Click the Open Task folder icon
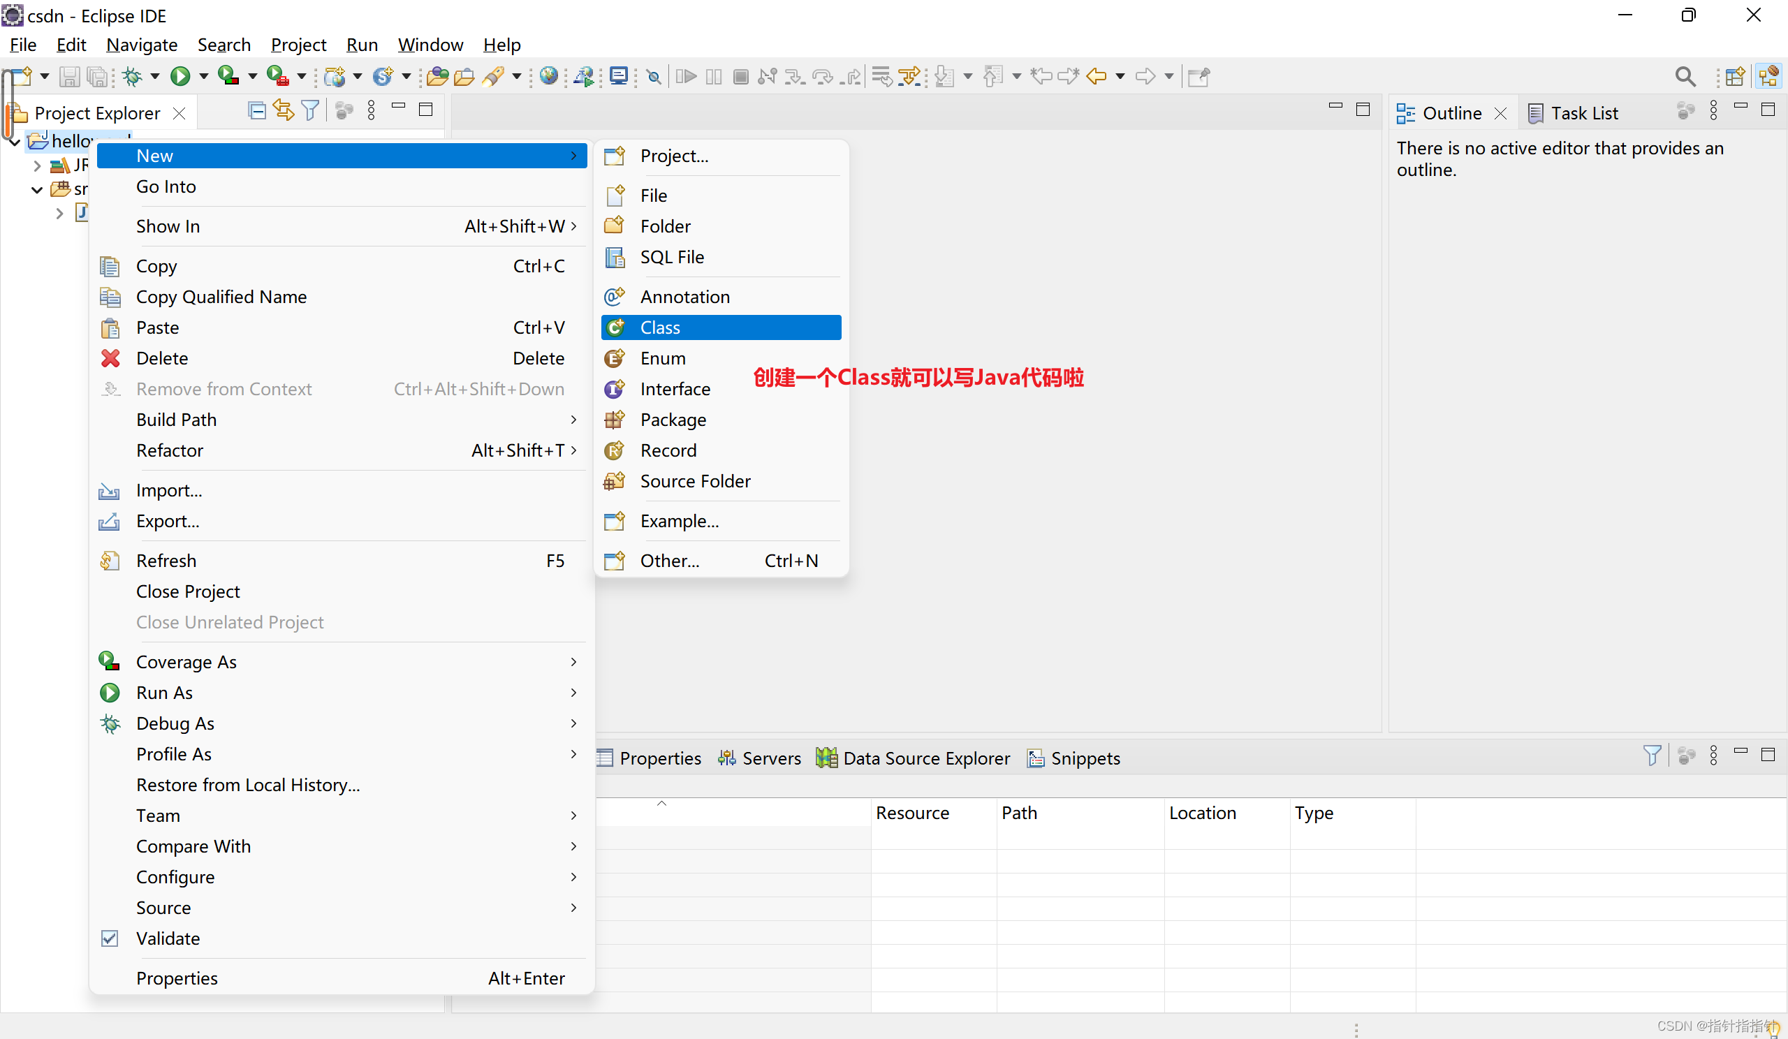 pos(464,76)
